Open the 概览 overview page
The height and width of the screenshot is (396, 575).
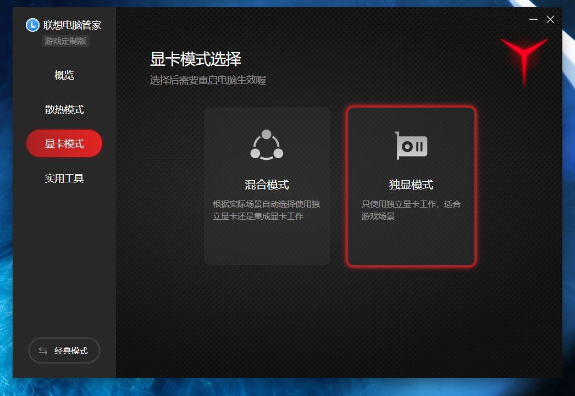[64, 75]
